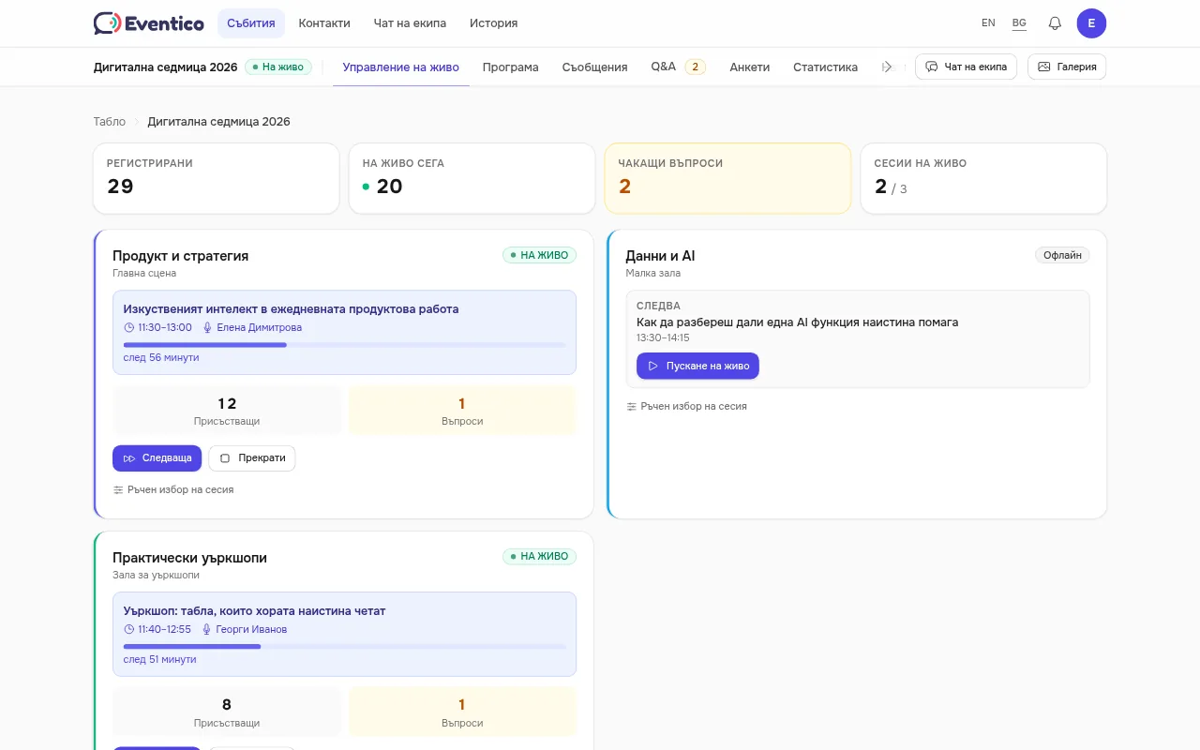Click the На живо сега stat card
The width and height of the screenshot is (1200, 750).
pos(472,178)
